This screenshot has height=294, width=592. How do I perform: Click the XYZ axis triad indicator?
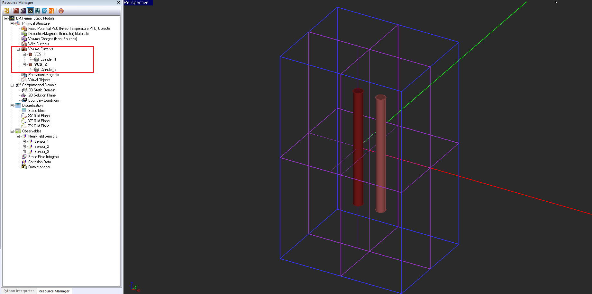135,287
